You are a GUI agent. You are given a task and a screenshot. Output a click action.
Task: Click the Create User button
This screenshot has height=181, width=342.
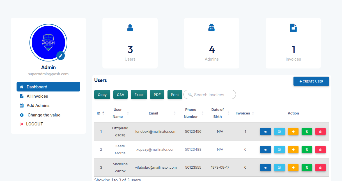[x=311, y=81]
